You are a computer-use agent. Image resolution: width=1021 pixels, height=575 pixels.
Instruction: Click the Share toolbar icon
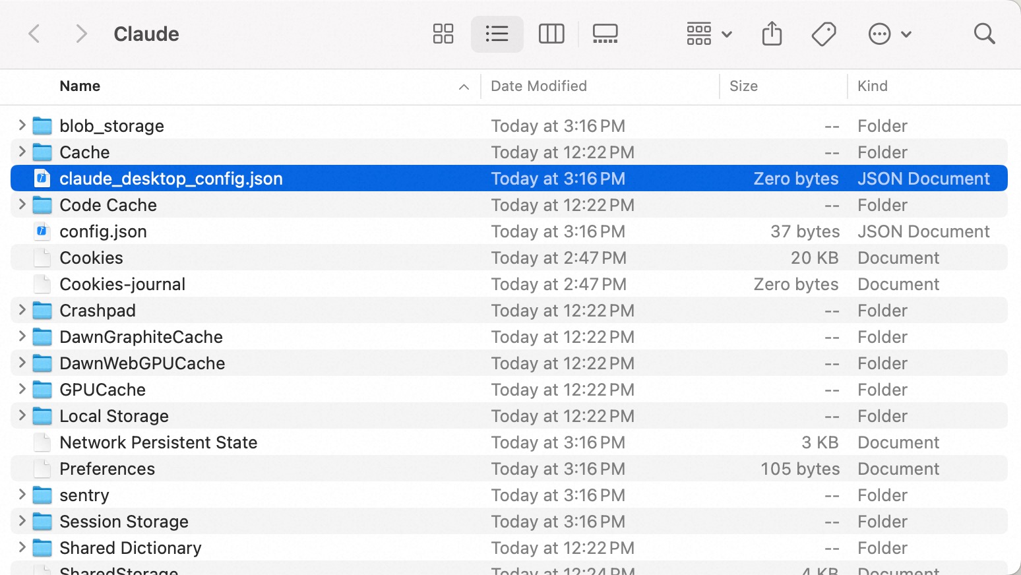pos(772,34)
